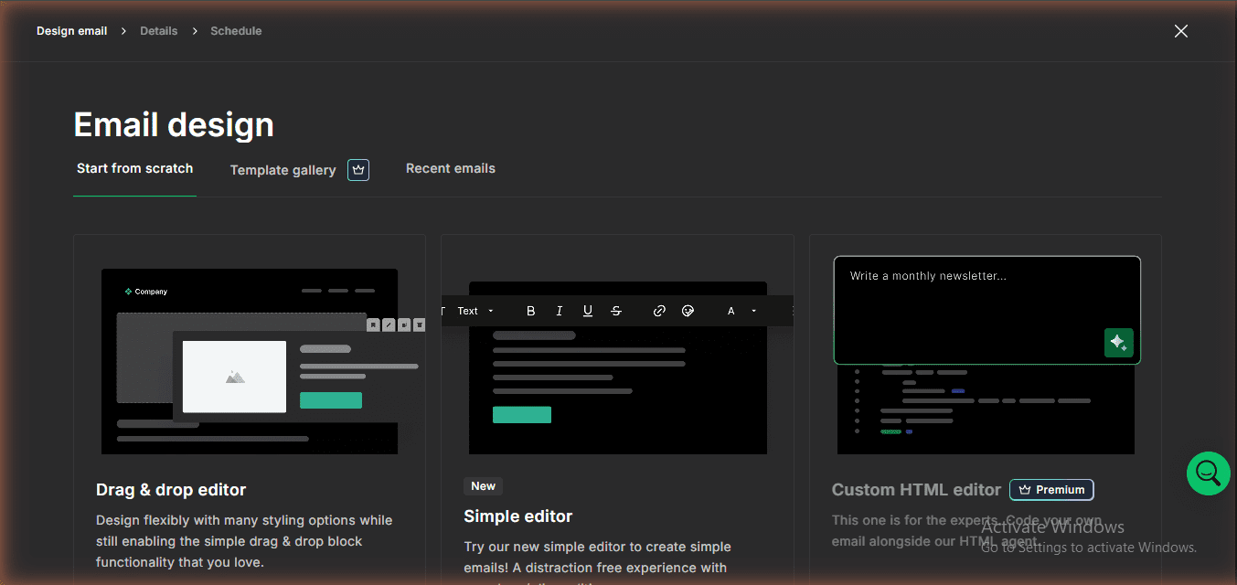This screenshot has width=1237, height=585.
Task: Click the Premium badge on Custom HTML editor
Action: point(1051,490)
